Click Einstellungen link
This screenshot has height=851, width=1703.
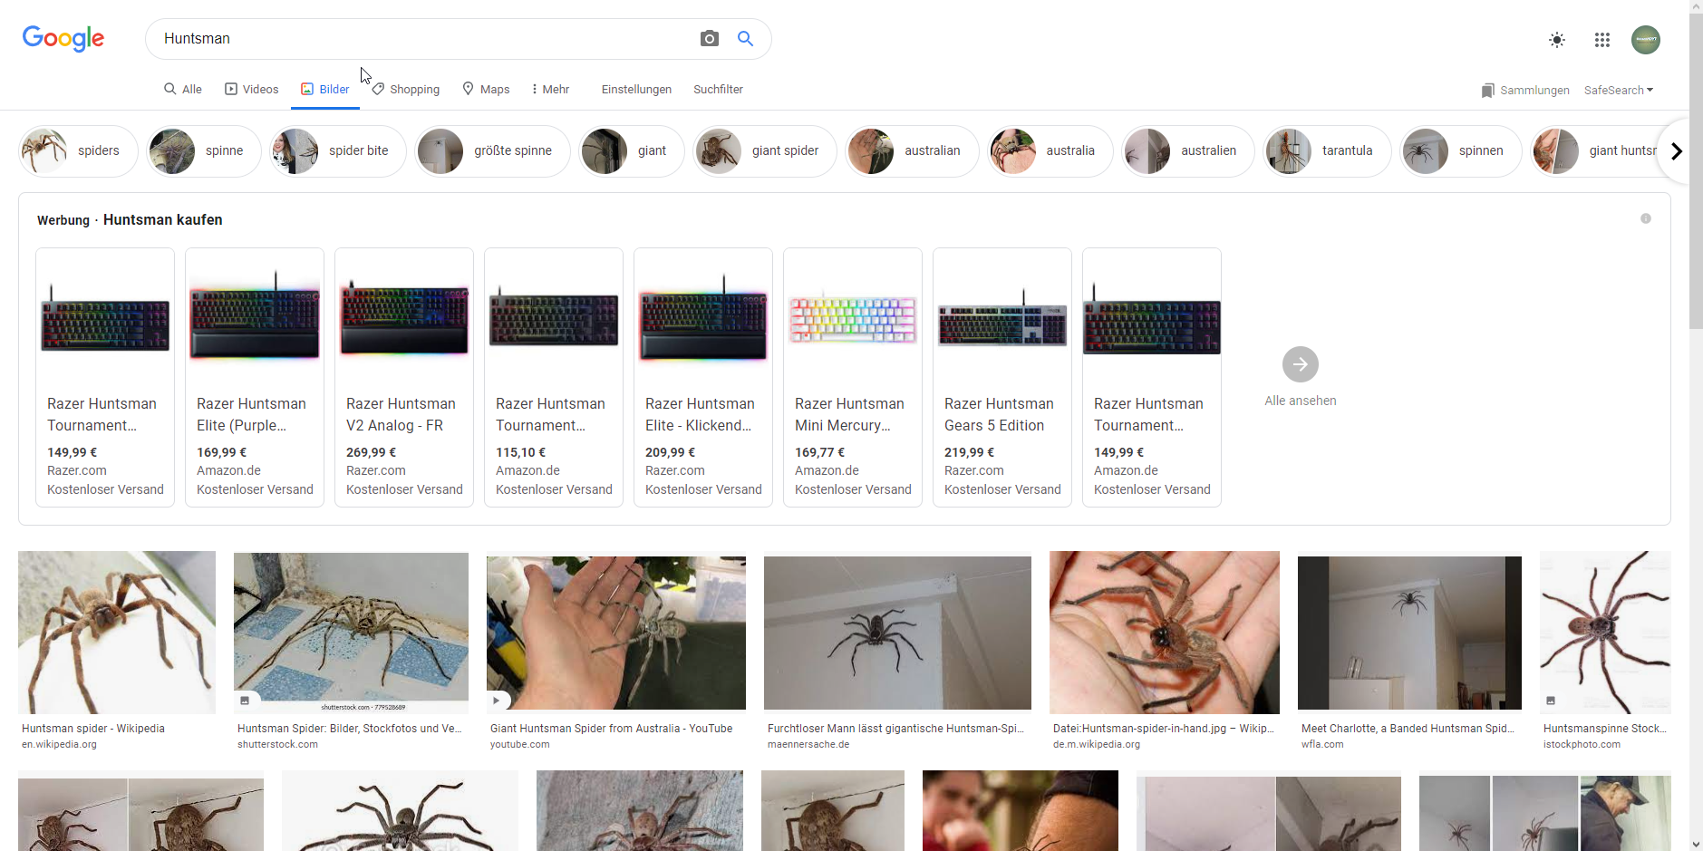[x=636, y=90]
